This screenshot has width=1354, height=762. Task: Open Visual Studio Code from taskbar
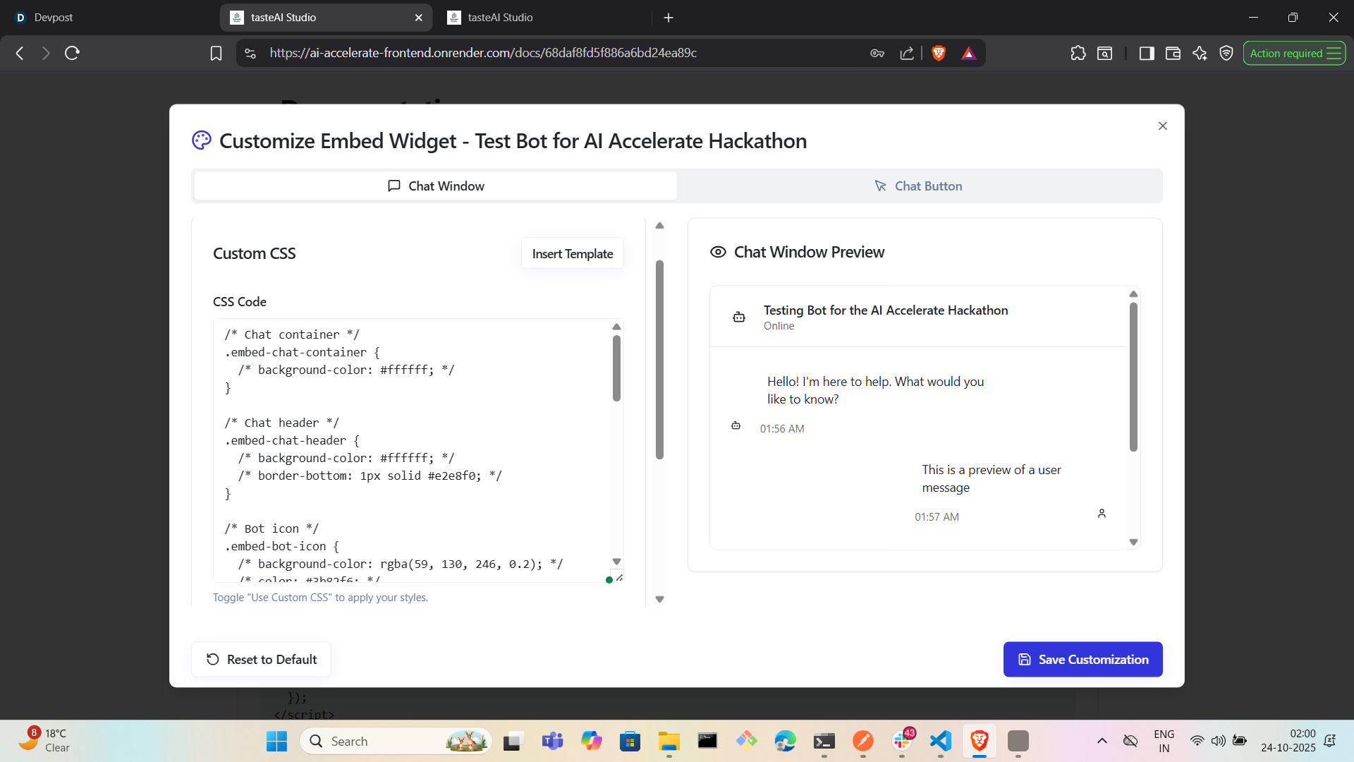pyautogui.click(x=940, y=741)
